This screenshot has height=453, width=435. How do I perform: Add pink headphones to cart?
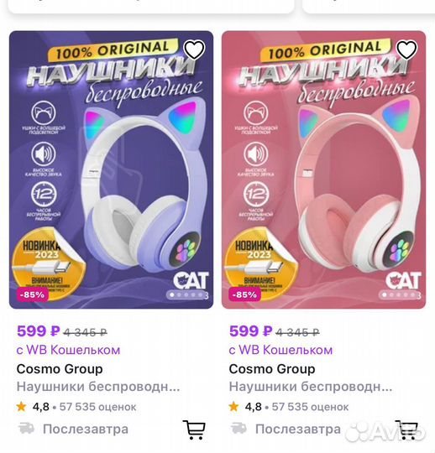(x=406, y=430)
